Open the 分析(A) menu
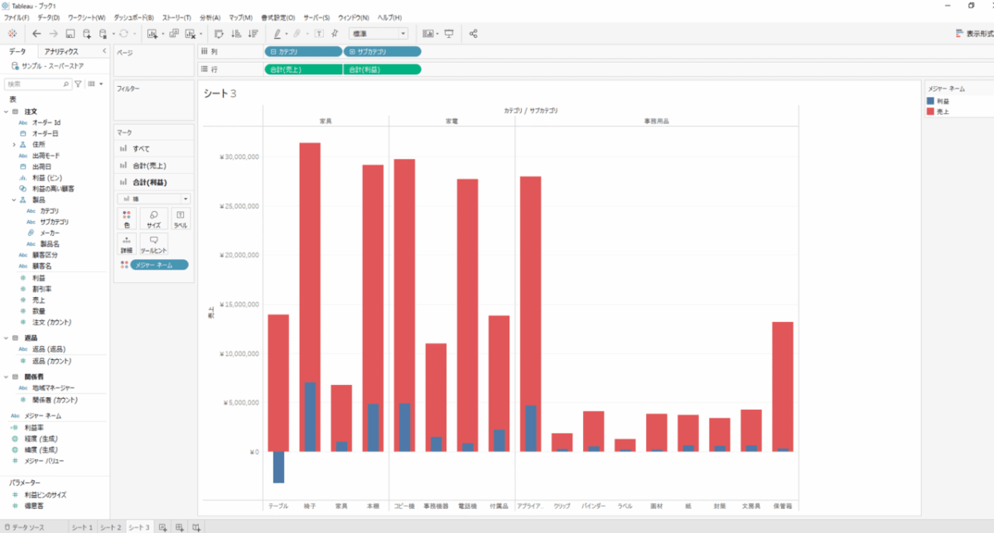 coord(210,17)
